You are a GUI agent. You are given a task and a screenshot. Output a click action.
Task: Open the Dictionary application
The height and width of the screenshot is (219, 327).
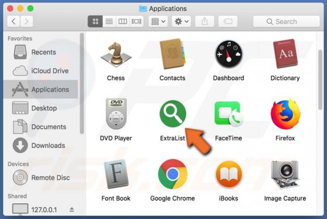pyautogui.click(x=285, y=54)
